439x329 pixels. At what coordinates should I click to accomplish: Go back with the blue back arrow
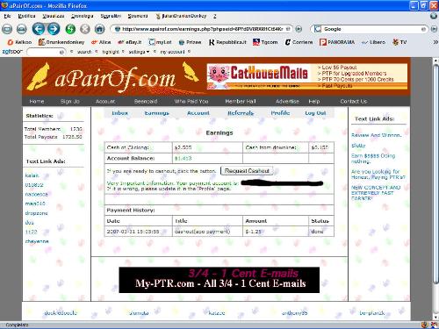38,29
